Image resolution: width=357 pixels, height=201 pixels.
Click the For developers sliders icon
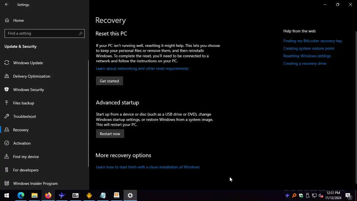point(7,170)
